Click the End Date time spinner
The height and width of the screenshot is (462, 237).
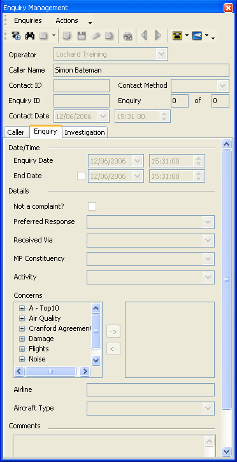(x=198, y=176)
